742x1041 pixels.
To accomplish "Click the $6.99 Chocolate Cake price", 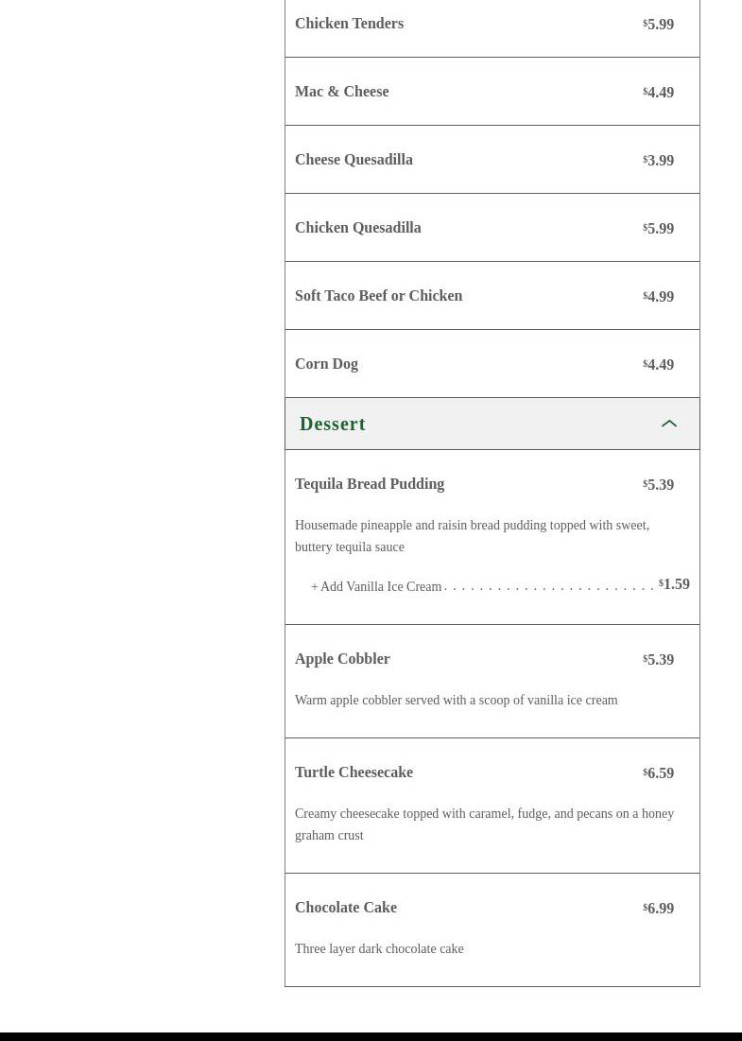I will (659, 909).
